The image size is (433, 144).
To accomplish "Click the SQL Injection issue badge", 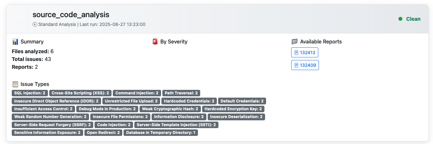I will point(30,93).
